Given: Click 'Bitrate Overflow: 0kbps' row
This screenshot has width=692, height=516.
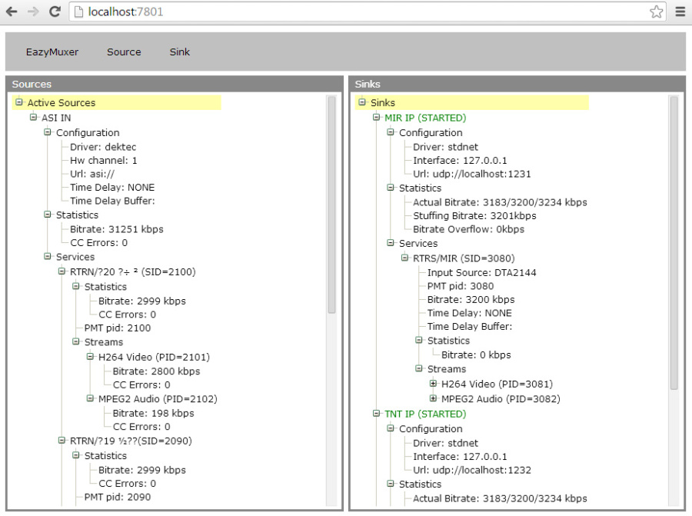Looking at the screenshot, I should [469, 229].
